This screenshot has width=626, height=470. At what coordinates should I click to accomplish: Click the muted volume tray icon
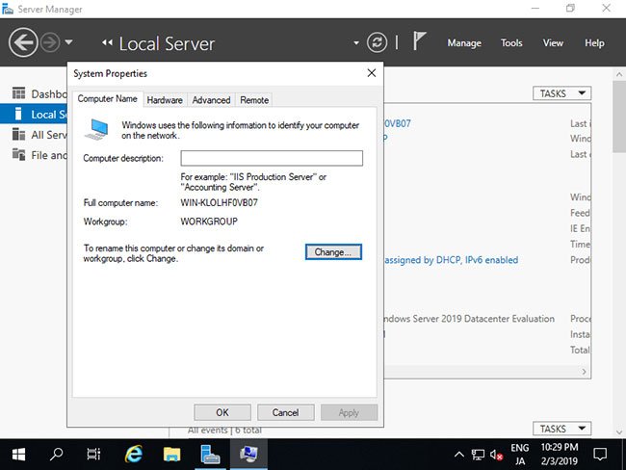pos(496,455)
